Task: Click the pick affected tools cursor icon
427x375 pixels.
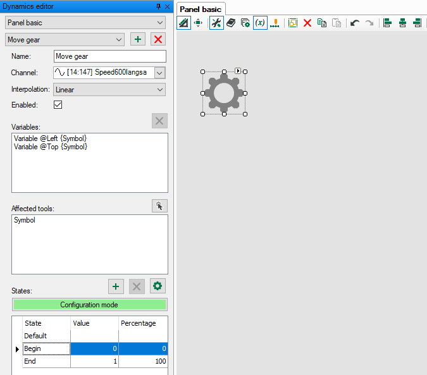Action: click(x=159, y=206)
